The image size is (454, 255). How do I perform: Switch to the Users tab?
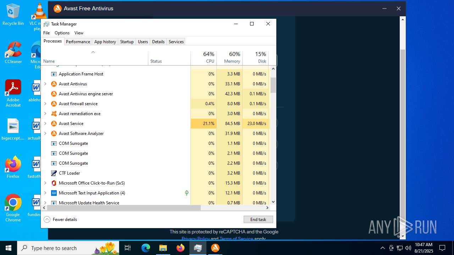pyautogui.click(x=143, y=42)
